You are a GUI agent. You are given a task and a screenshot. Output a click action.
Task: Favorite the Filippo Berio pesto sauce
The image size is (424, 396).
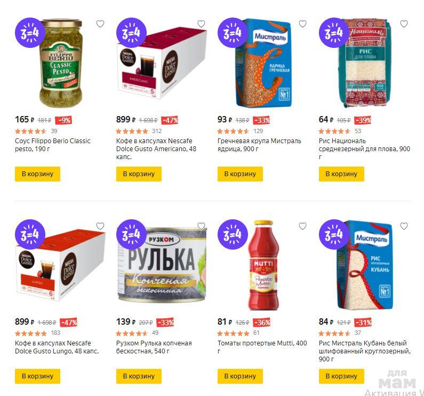tap(100, 24)
